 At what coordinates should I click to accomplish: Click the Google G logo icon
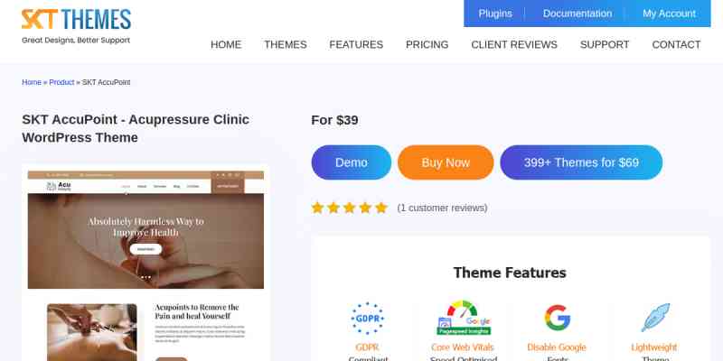[x=557, y=318]
